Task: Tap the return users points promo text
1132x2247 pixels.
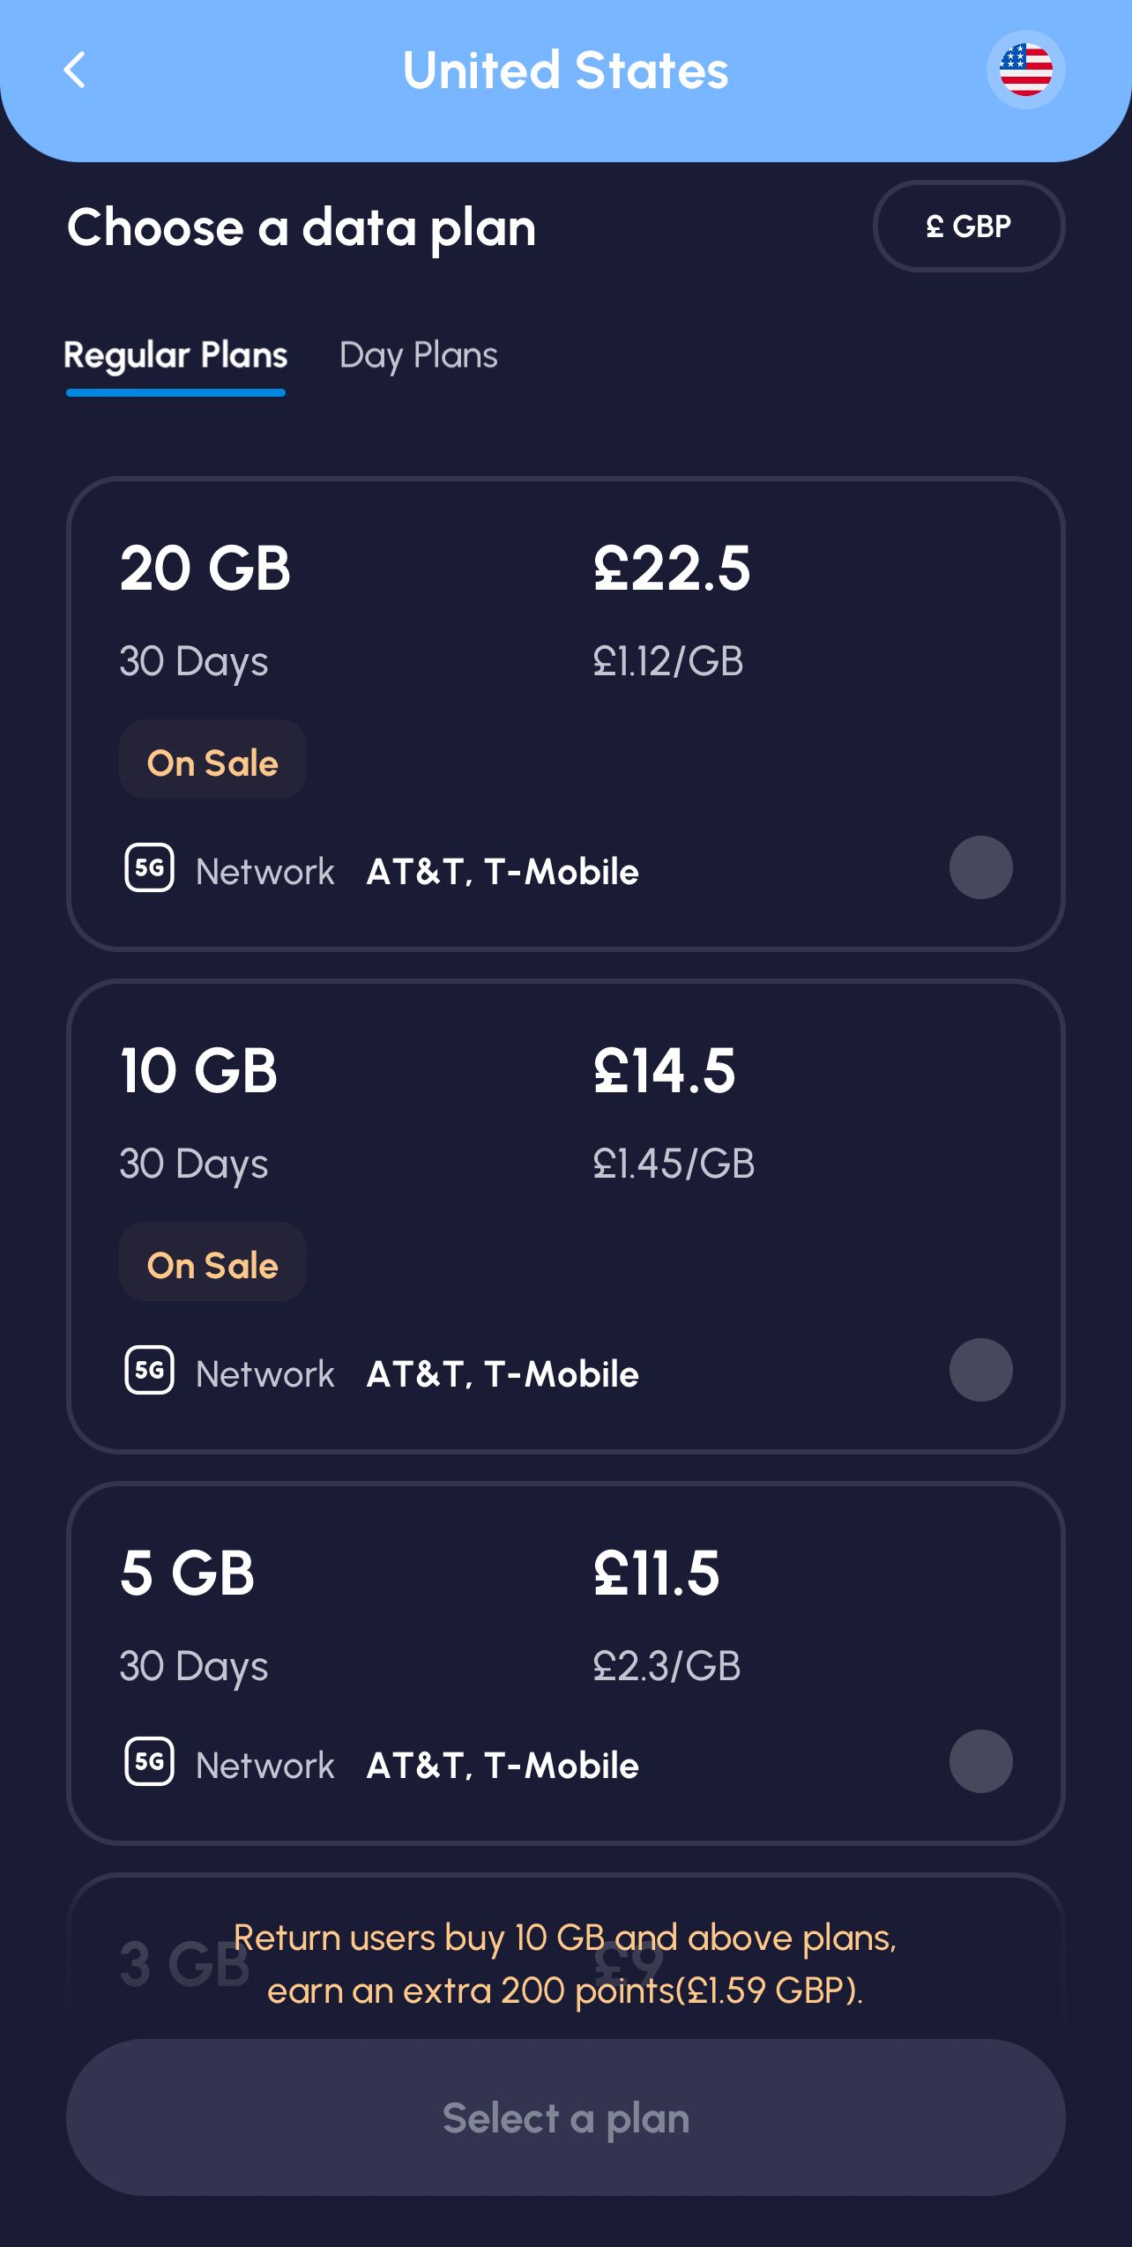Action: [x=565, y=1964]
